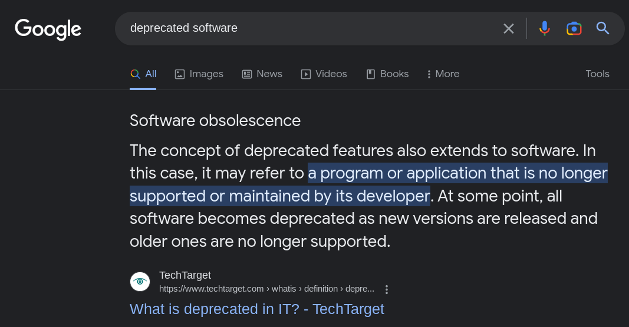This screenshot has width=629, height=327.
Task: Click the Google logo
Action: pyautogui.click(x=48, y=29)
